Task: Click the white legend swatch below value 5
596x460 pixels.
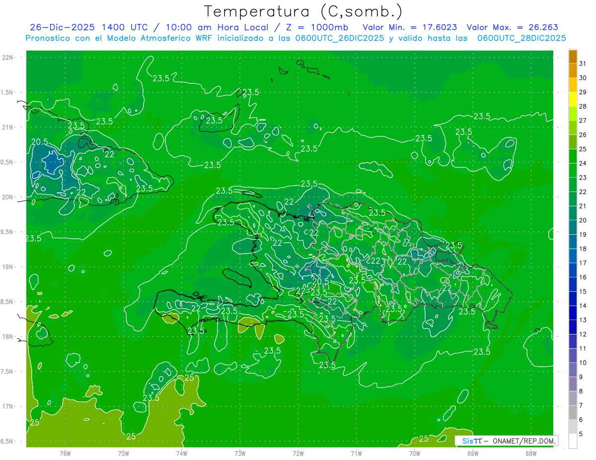Action: click(573, 441)
